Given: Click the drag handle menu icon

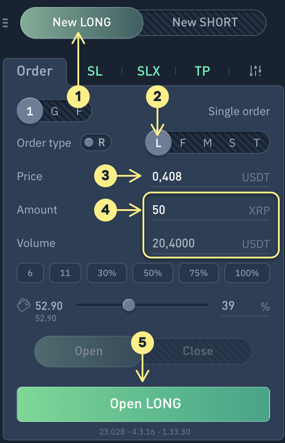Looking at the screenshot, I should pos(5,22).
